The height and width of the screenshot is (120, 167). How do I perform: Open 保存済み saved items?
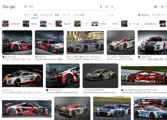click(144, 15)
